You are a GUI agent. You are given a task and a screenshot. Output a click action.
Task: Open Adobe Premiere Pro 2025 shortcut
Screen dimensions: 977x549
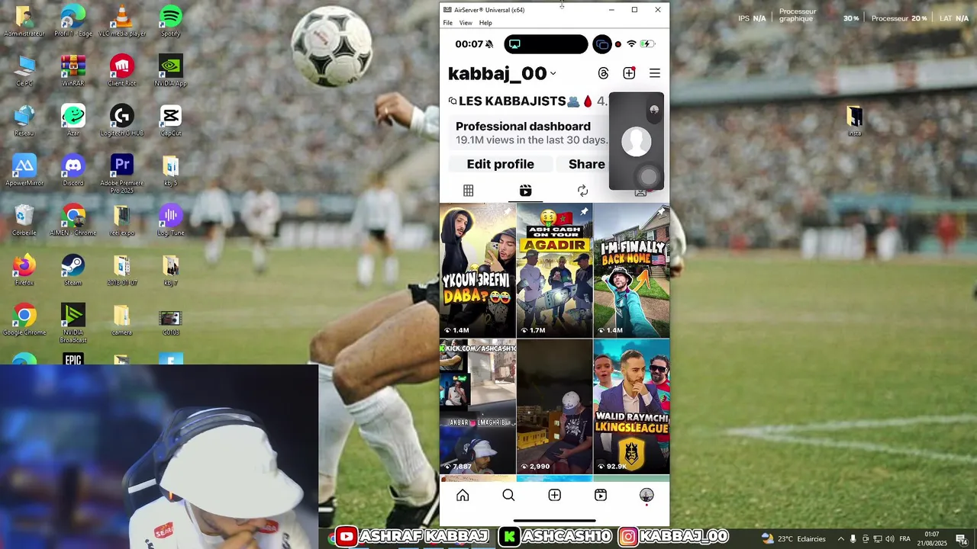(x=122, y=174)
